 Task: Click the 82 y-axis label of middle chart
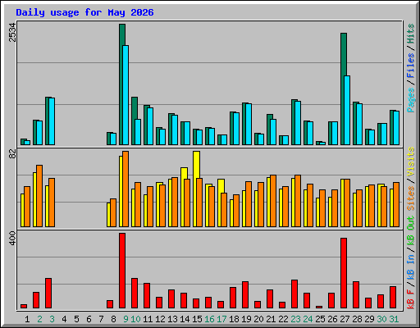click(x=12, y=153)
